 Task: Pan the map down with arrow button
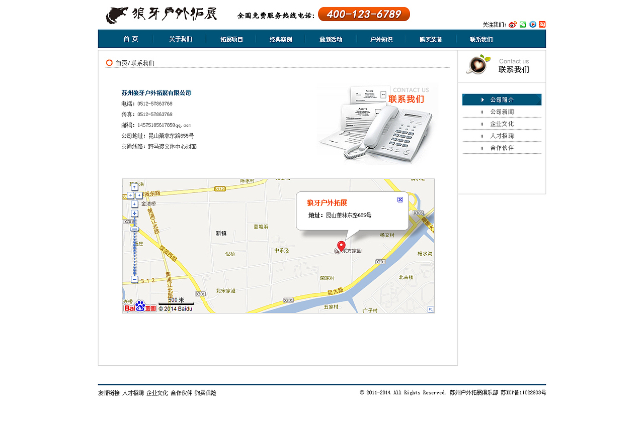(x=134, y=204)
